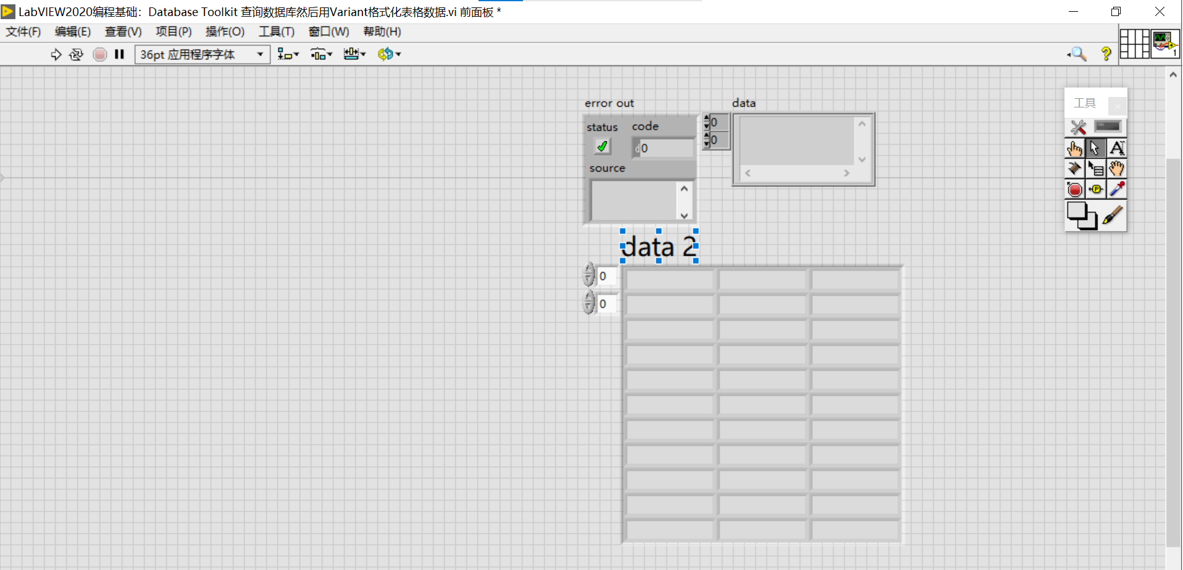The height and width of the screenshot is (570, 1183).
Task: Toggle the status boolean in error out
Action: point(603,146)
